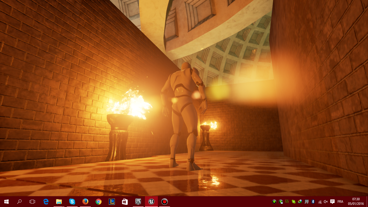Open the Action Center notifications icon
This screenshot has height=207, width=368.
coord(332,202)
